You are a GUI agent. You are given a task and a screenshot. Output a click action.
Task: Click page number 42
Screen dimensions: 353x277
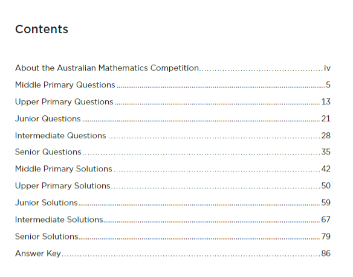point(326,168)
